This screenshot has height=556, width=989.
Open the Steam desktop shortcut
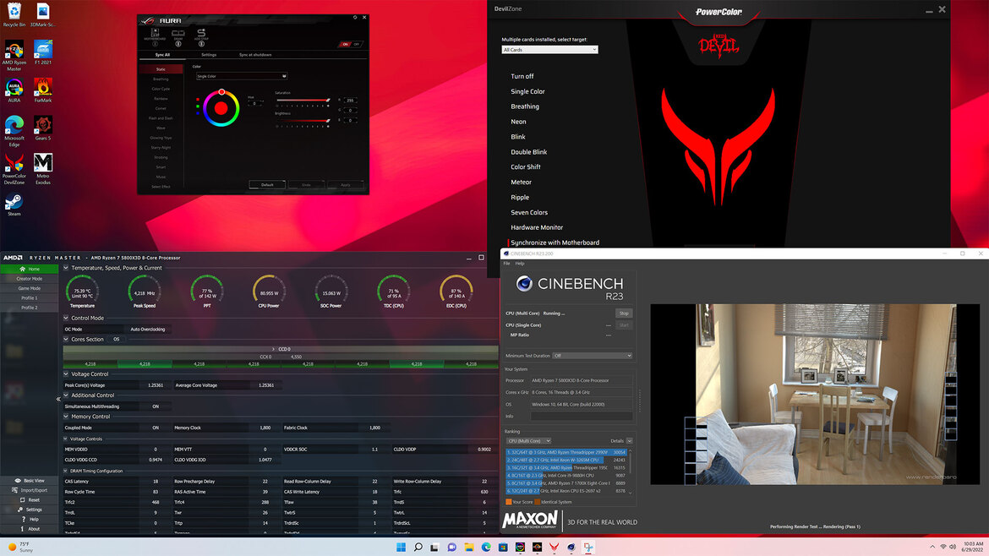[14, 204]
